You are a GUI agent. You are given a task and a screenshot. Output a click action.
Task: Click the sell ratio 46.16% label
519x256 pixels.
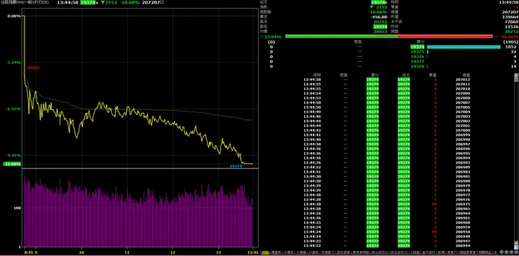(x=511, y=36)
